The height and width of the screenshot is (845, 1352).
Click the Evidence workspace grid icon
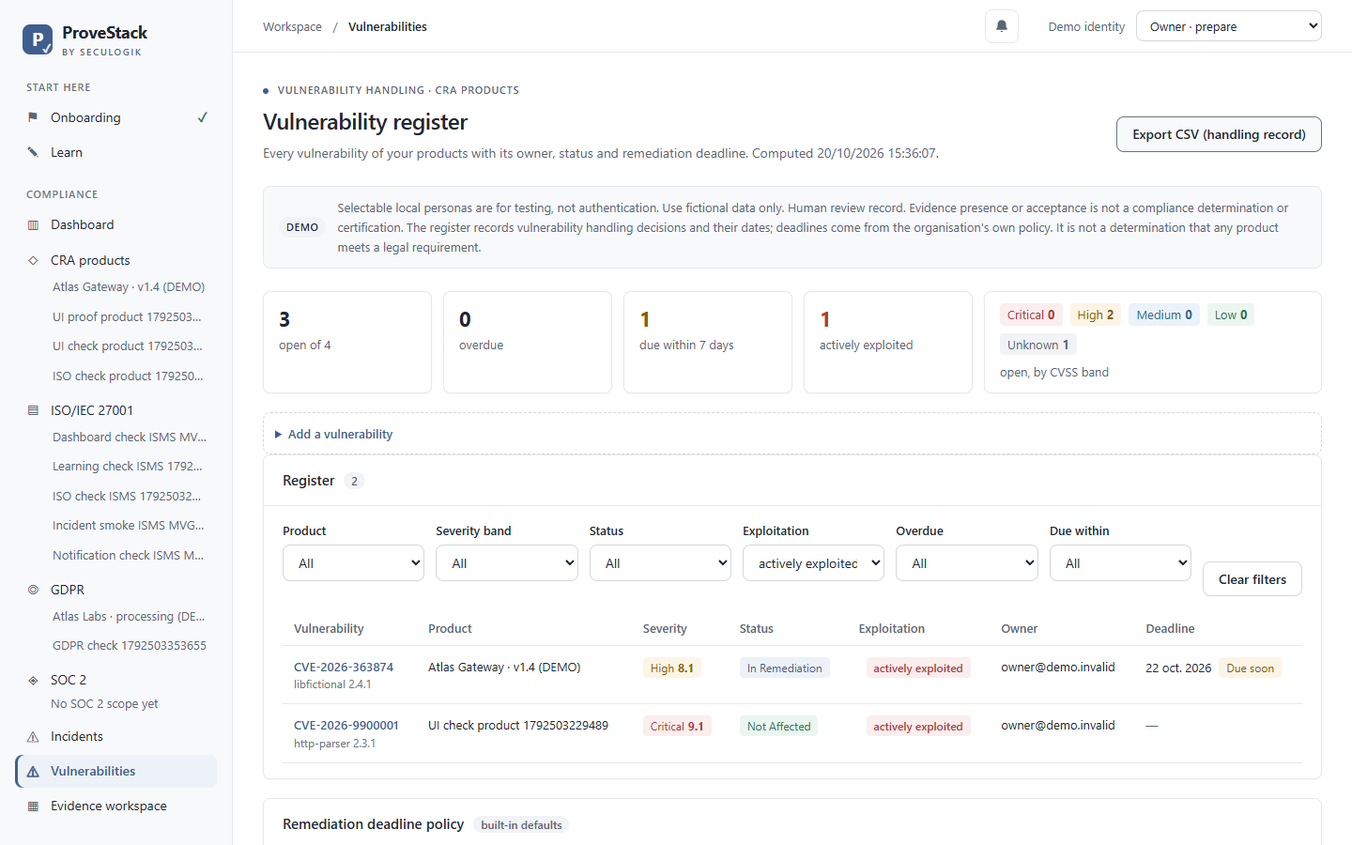tap(33, 807)
